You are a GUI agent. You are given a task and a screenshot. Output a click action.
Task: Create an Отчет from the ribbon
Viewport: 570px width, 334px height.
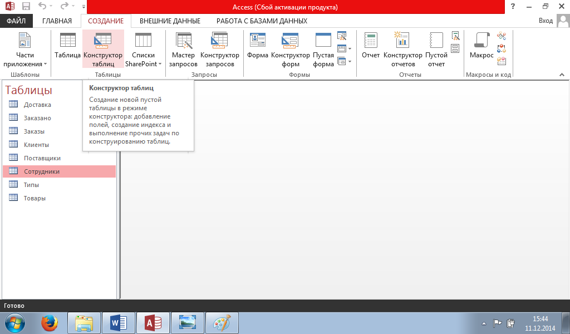point(370,46)
